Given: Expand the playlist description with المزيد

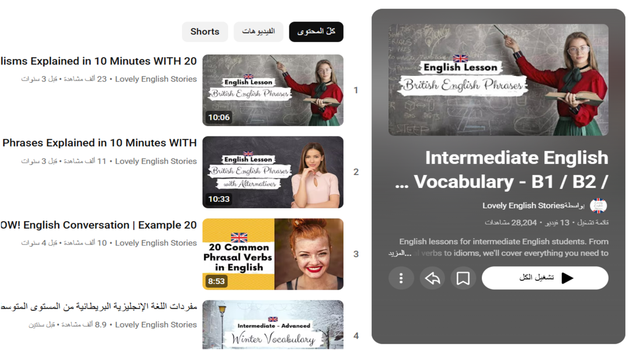Looking at the screenshot, I should pyautogui.click(x=400, y=253).
